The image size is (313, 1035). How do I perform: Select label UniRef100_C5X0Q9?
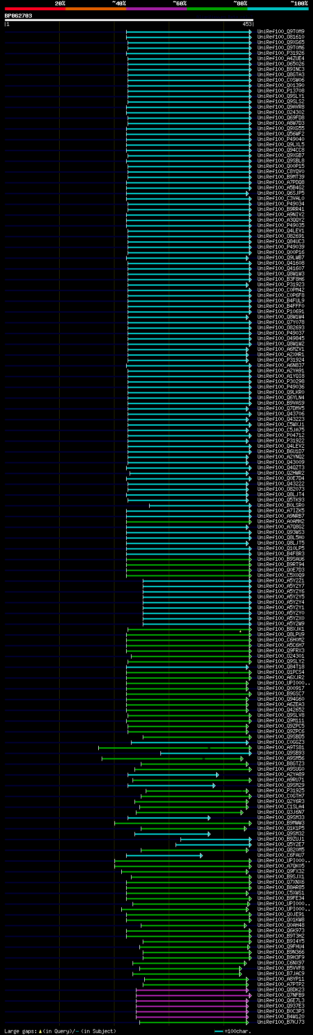281,575
